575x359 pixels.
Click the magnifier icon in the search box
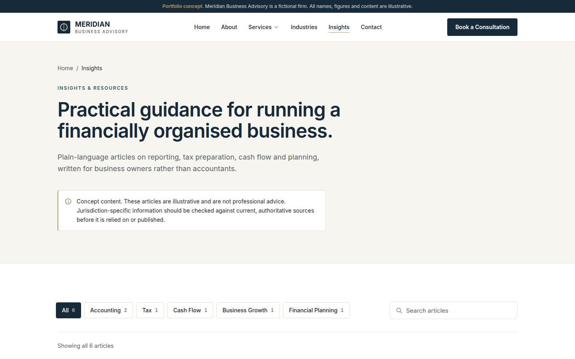tap(399, 310)
